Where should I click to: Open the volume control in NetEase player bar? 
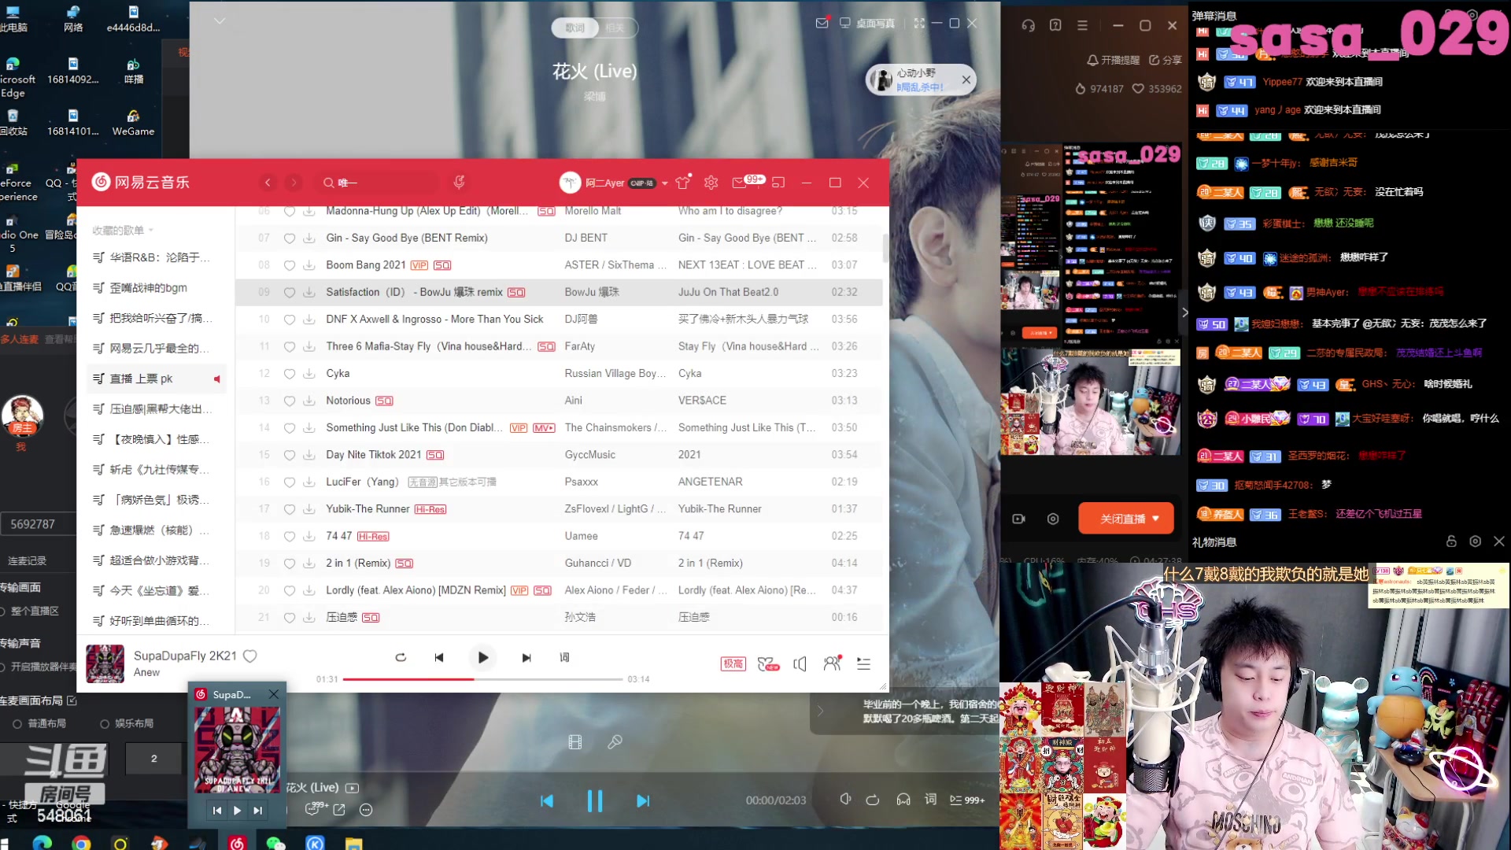[800, 664]
